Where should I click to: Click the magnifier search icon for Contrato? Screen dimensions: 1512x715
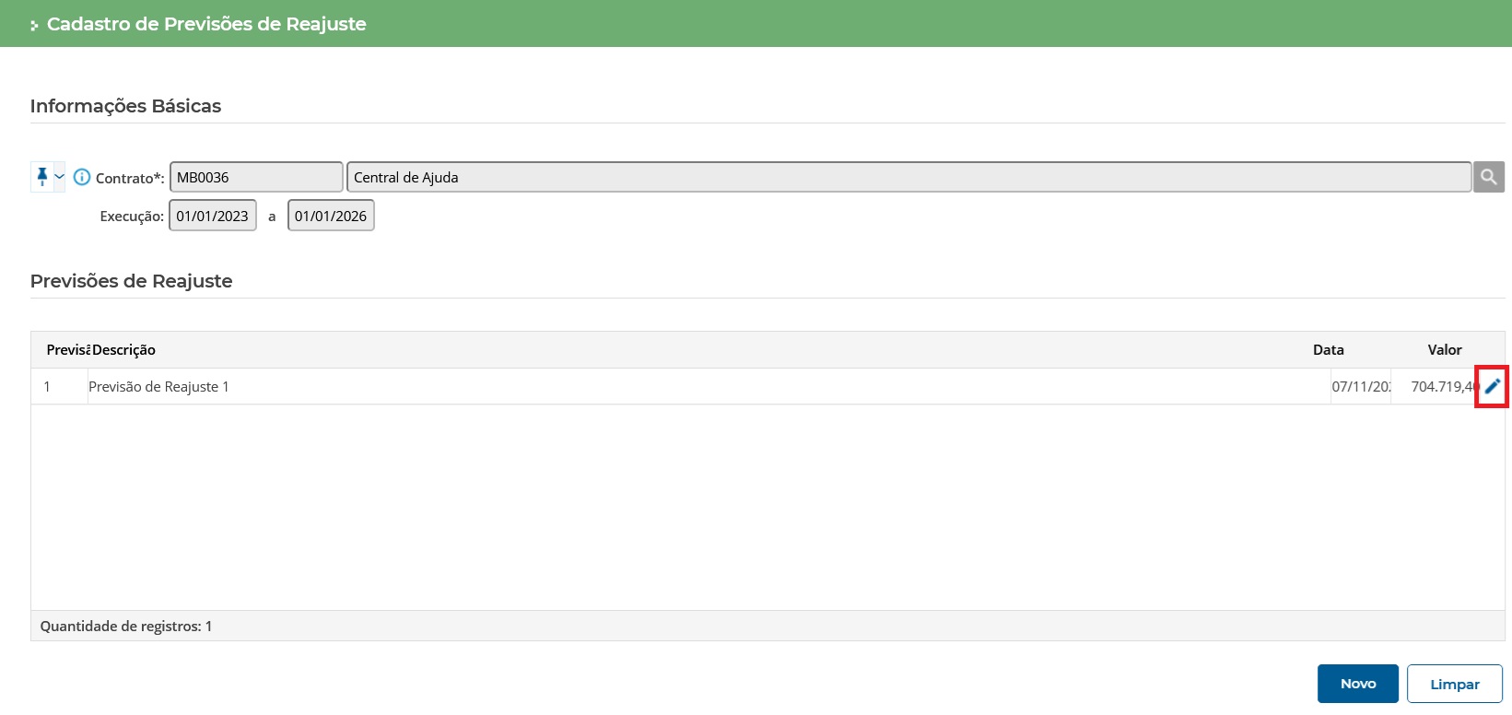click(x=1489, y=177)
